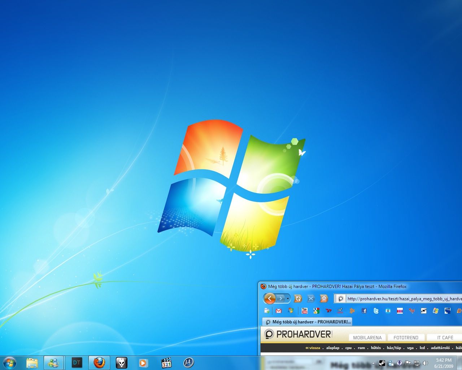Show hidden system tray icons arrow
The image size is (462, 370).
click(x=373, y=363)
